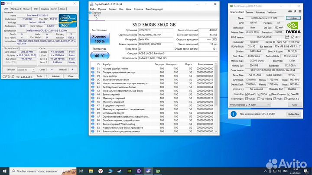Toggle the DirectCompute checkbox
Viewport: 312px width, 175px height.
270,94
